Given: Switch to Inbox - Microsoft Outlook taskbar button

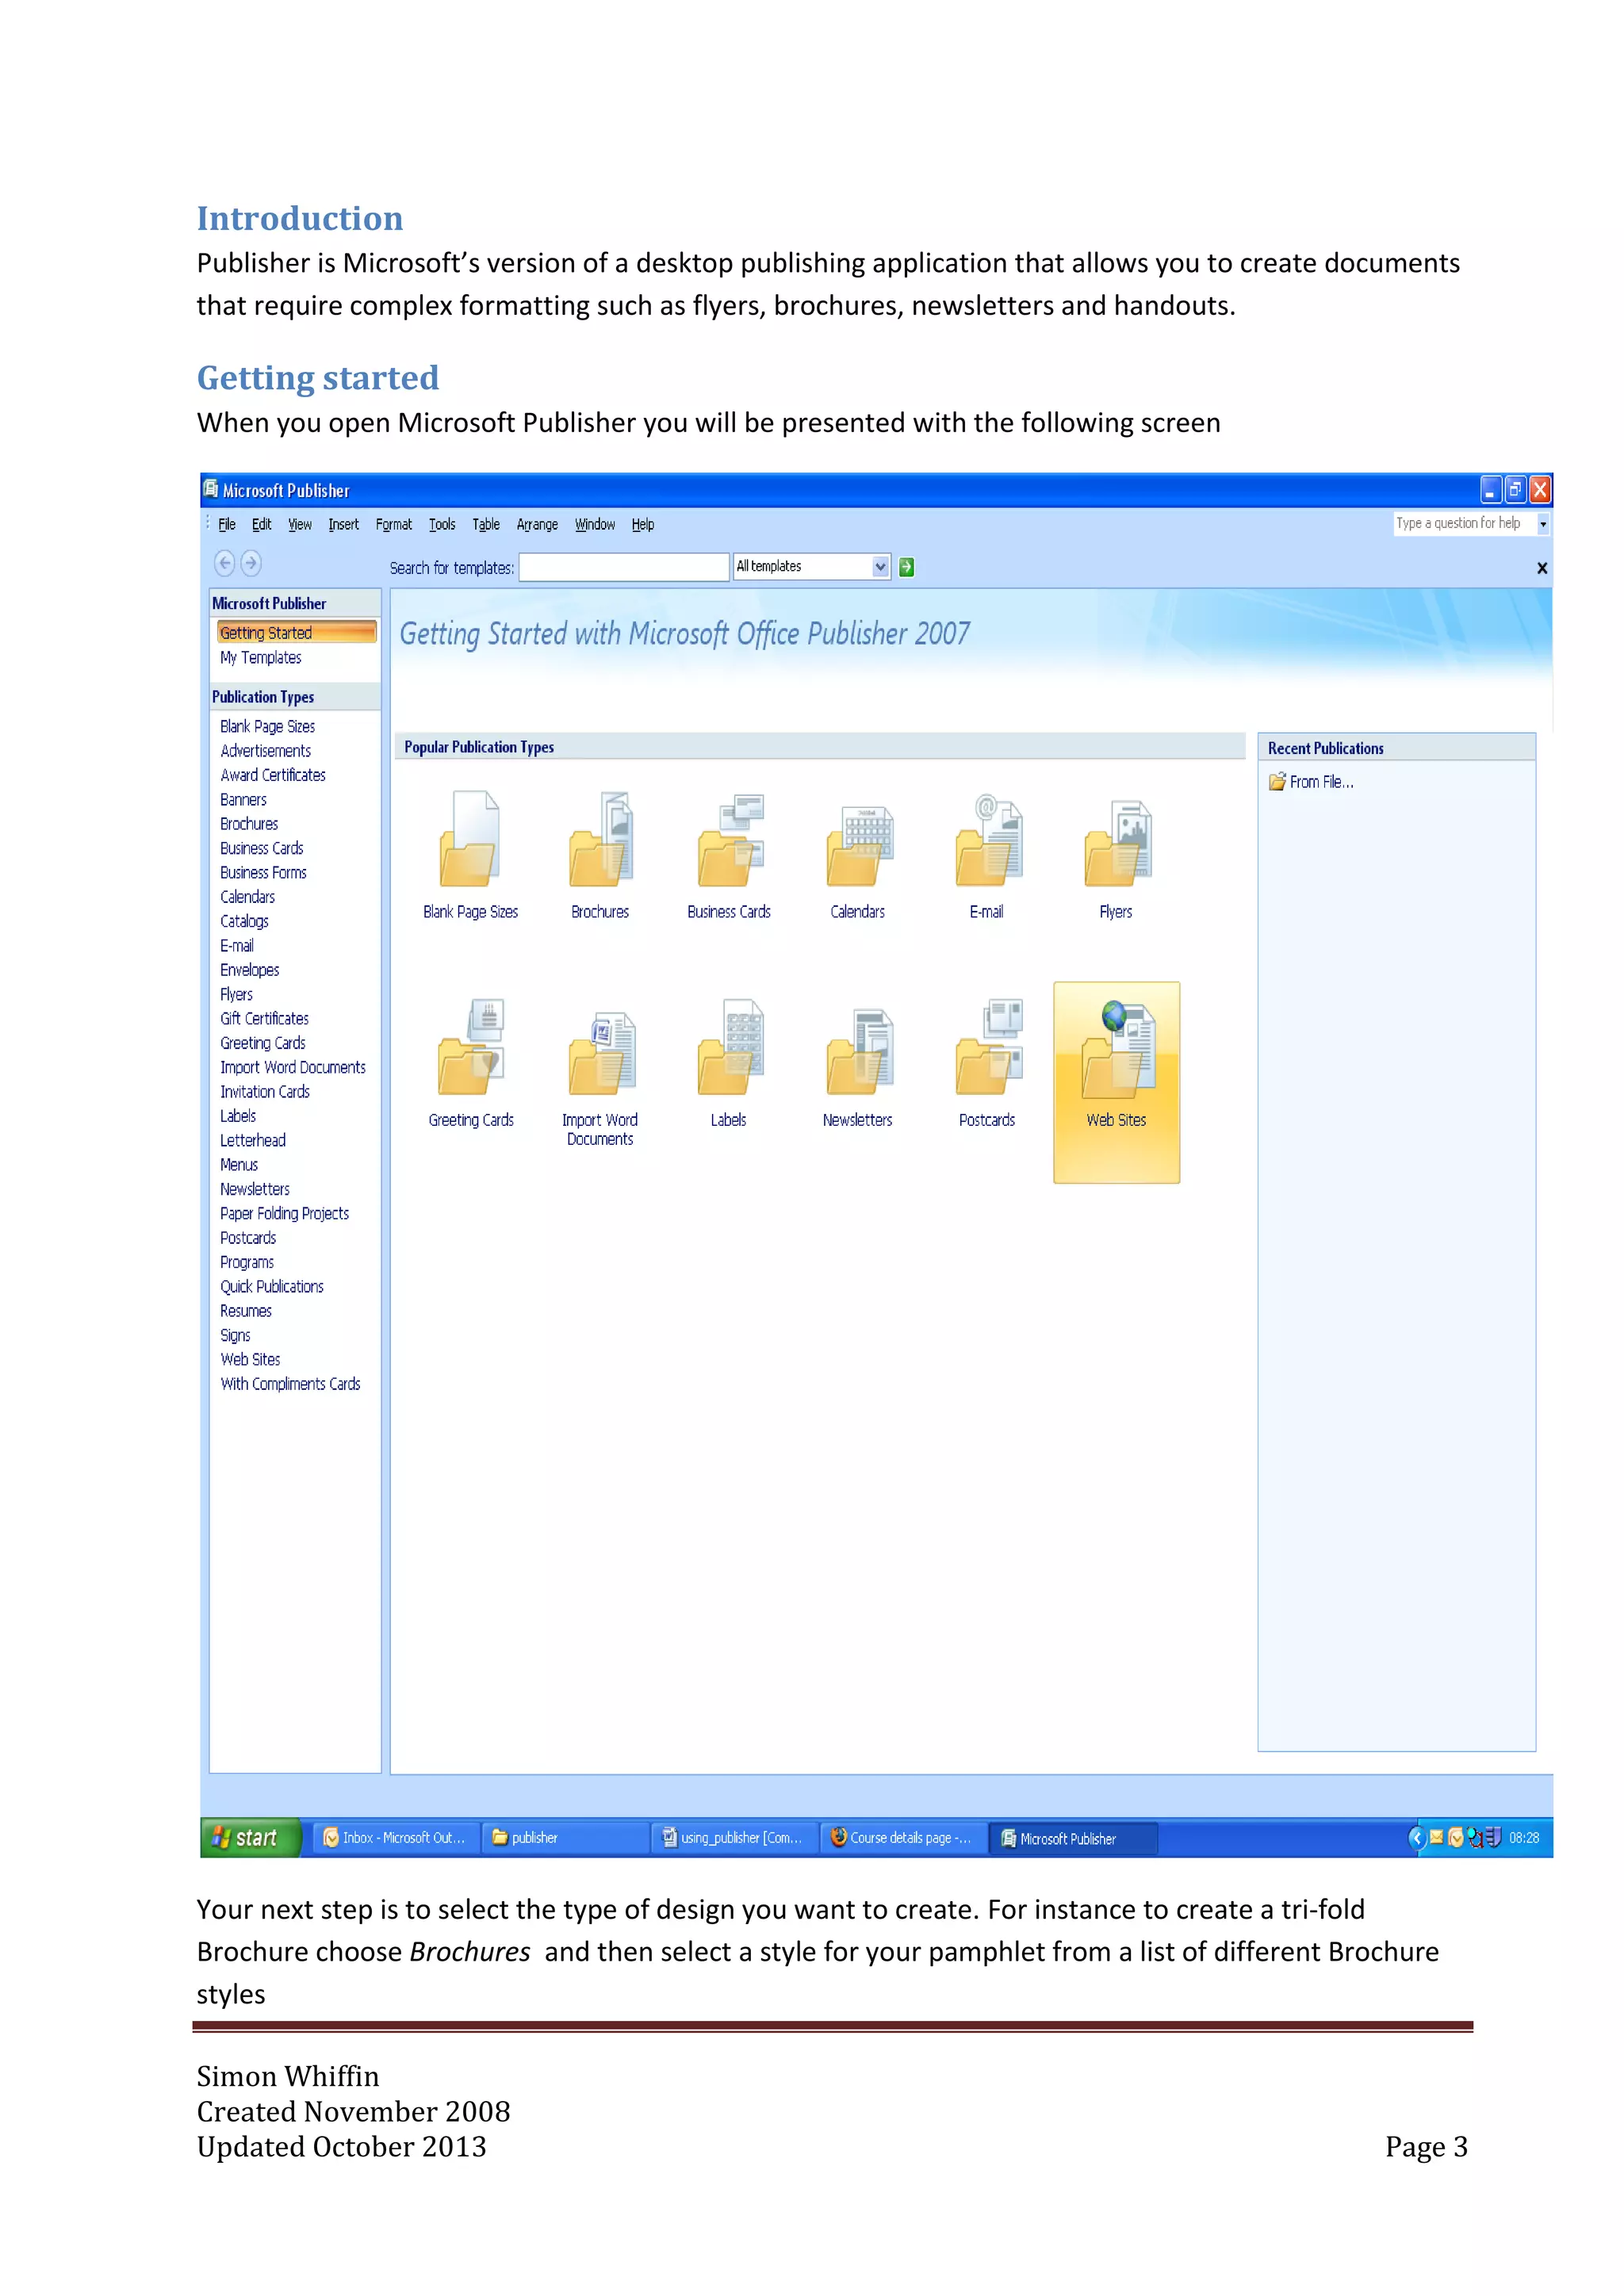Looking at the screenshot, I should coord(396,1838).
